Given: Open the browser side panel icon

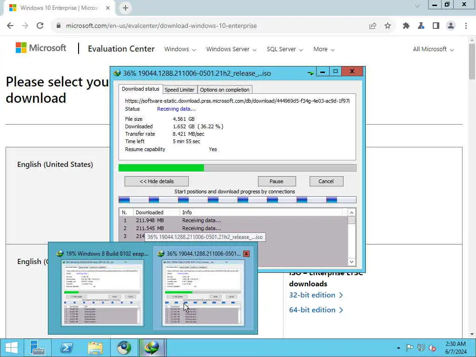Looking at the screenshot, I should pos(436,26).
